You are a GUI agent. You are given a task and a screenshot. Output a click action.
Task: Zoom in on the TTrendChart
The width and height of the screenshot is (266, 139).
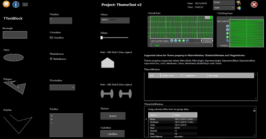click(x=172, y=40)
